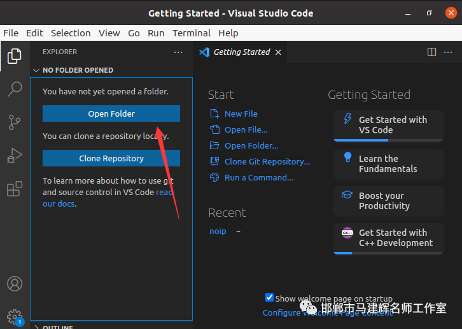
Task: Click the Open Folder... link under Start
Action: (251, 145)
